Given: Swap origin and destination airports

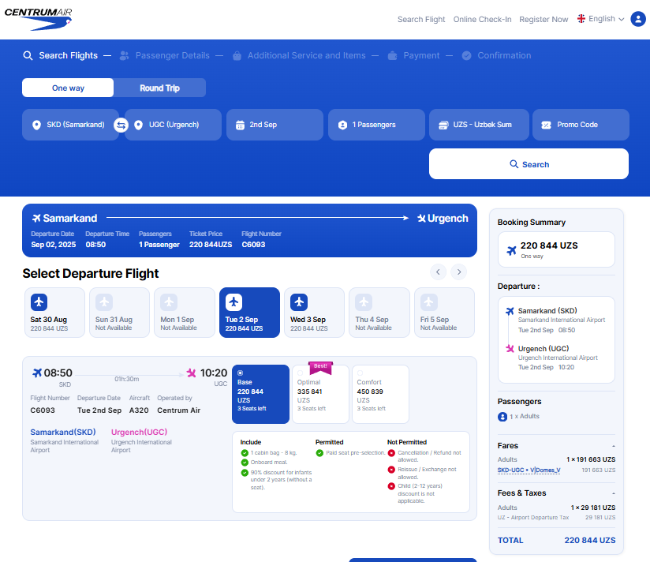Looking at the screenshot, I should click(x=121, y=125).
